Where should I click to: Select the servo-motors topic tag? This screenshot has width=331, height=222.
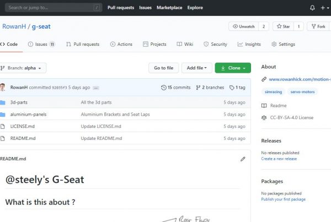point(302,92)
